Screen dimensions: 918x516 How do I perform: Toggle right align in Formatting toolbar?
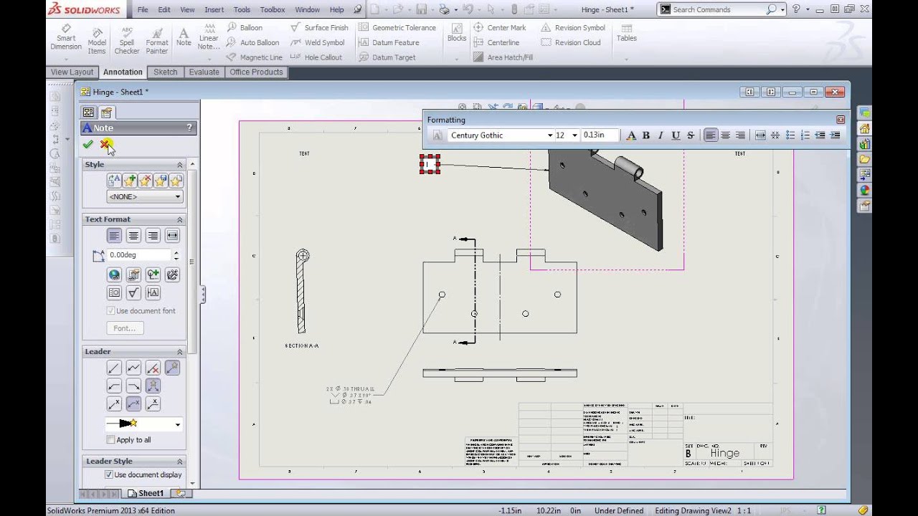(740, 135)
